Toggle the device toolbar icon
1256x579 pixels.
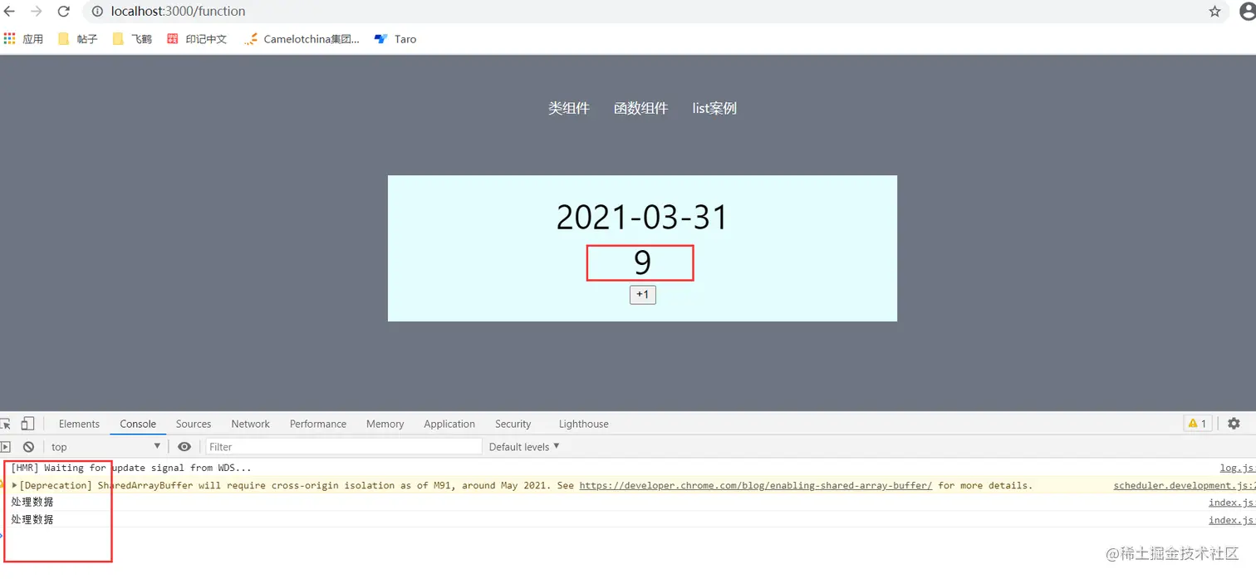[x=28, y=424]
